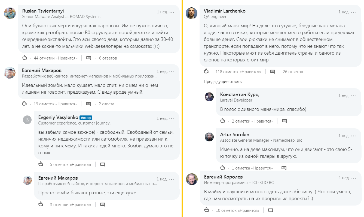364x217 pixels.
Task: Like Evgeniy Vasylenko's reply
Action: 41,164
